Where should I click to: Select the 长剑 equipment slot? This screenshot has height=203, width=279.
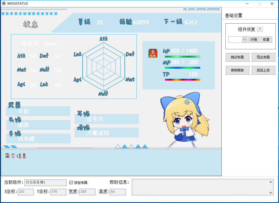pos(38,111)
